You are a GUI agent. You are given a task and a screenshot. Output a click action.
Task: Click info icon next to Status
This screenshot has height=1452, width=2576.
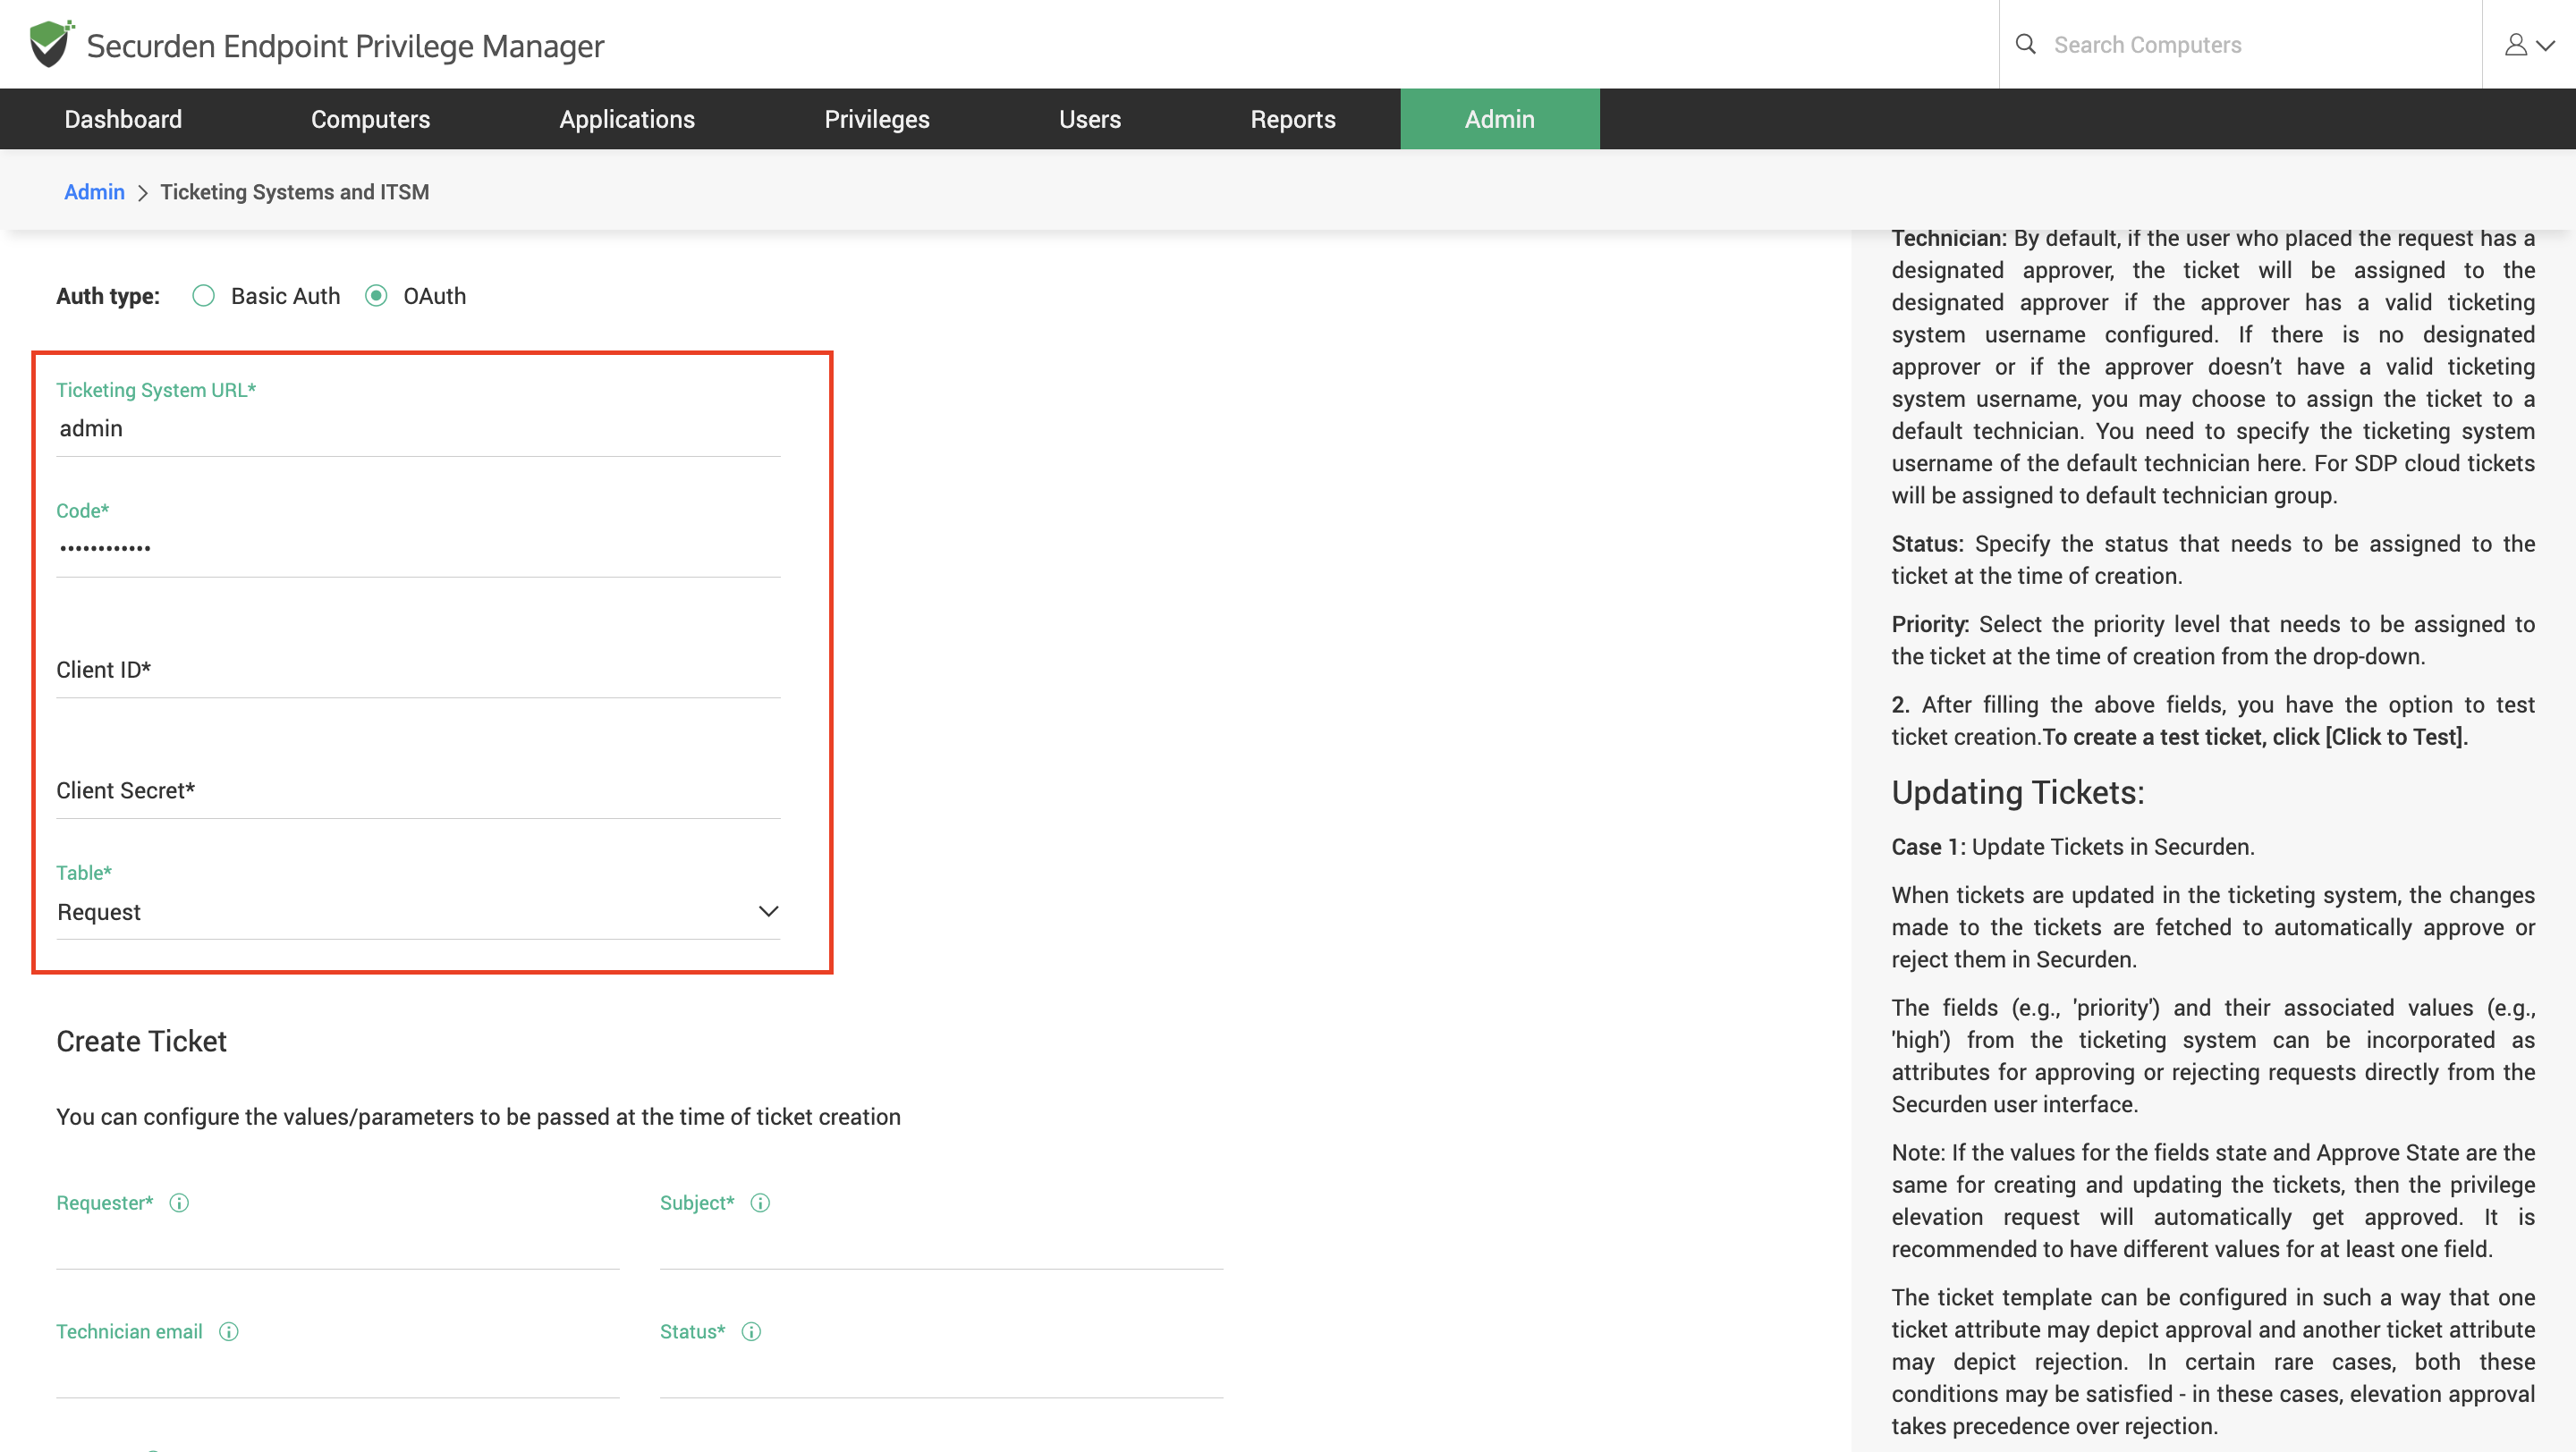[751, 1332]
